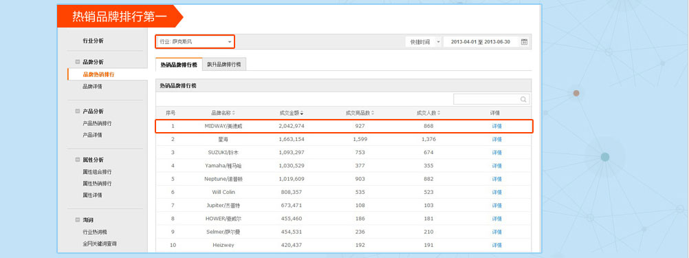Screen dimensions: 689x258
Task: Click 详情 link for 星海
Action: 496,140
